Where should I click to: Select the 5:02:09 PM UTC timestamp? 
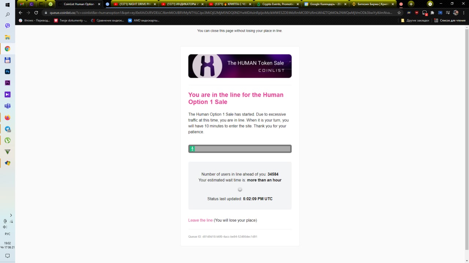258,199
